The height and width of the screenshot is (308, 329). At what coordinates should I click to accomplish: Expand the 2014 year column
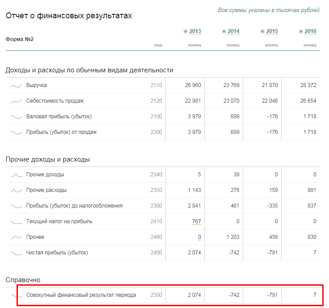click(224, 31)
